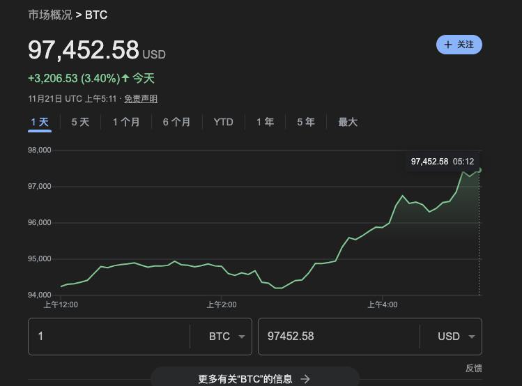
Task: Click the plus icon in 关注 button
Action: tap(448, 45)
